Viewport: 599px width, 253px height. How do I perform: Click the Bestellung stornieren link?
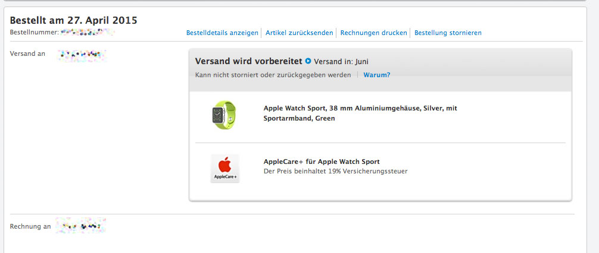click(448, 33)
